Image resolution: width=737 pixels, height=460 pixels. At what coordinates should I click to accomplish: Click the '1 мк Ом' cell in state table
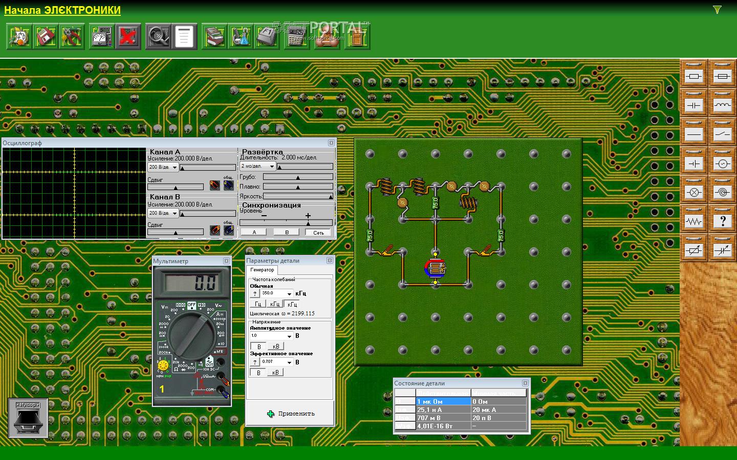443,401
